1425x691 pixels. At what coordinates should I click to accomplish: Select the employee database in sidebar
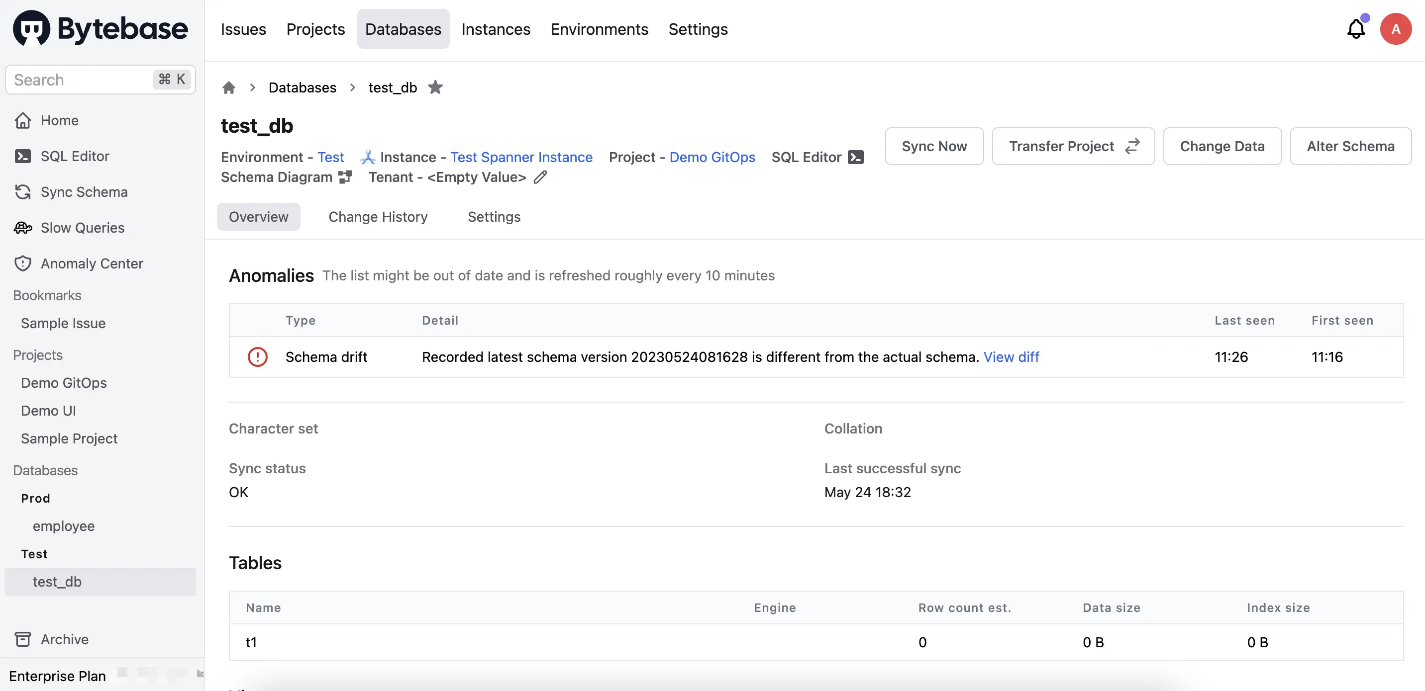tap(64, 526)
